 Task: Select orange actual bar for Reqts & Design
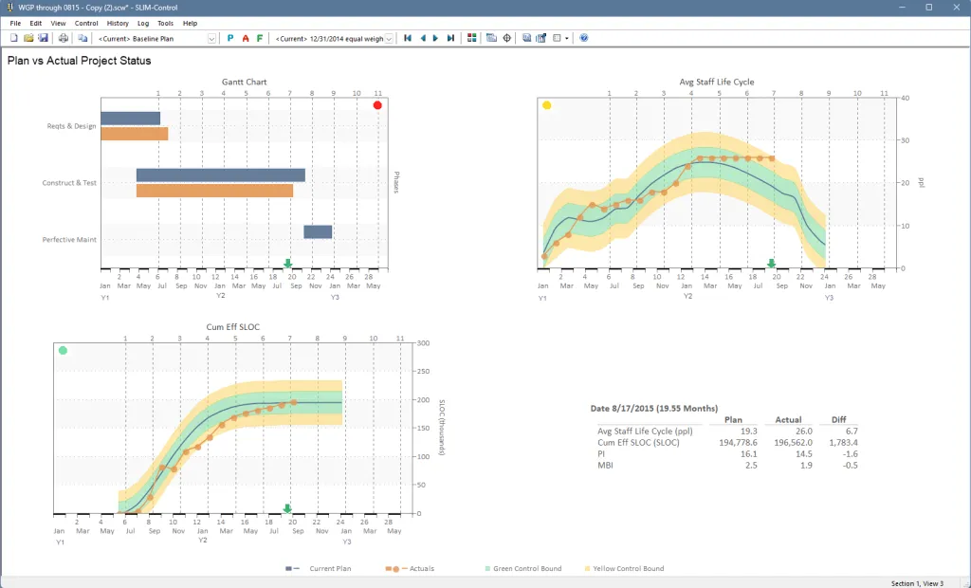point(135,134)
